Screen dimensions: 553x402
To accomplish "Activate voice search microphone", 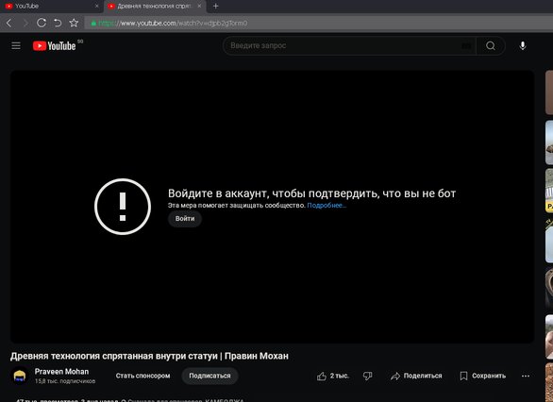I will 523,46.
